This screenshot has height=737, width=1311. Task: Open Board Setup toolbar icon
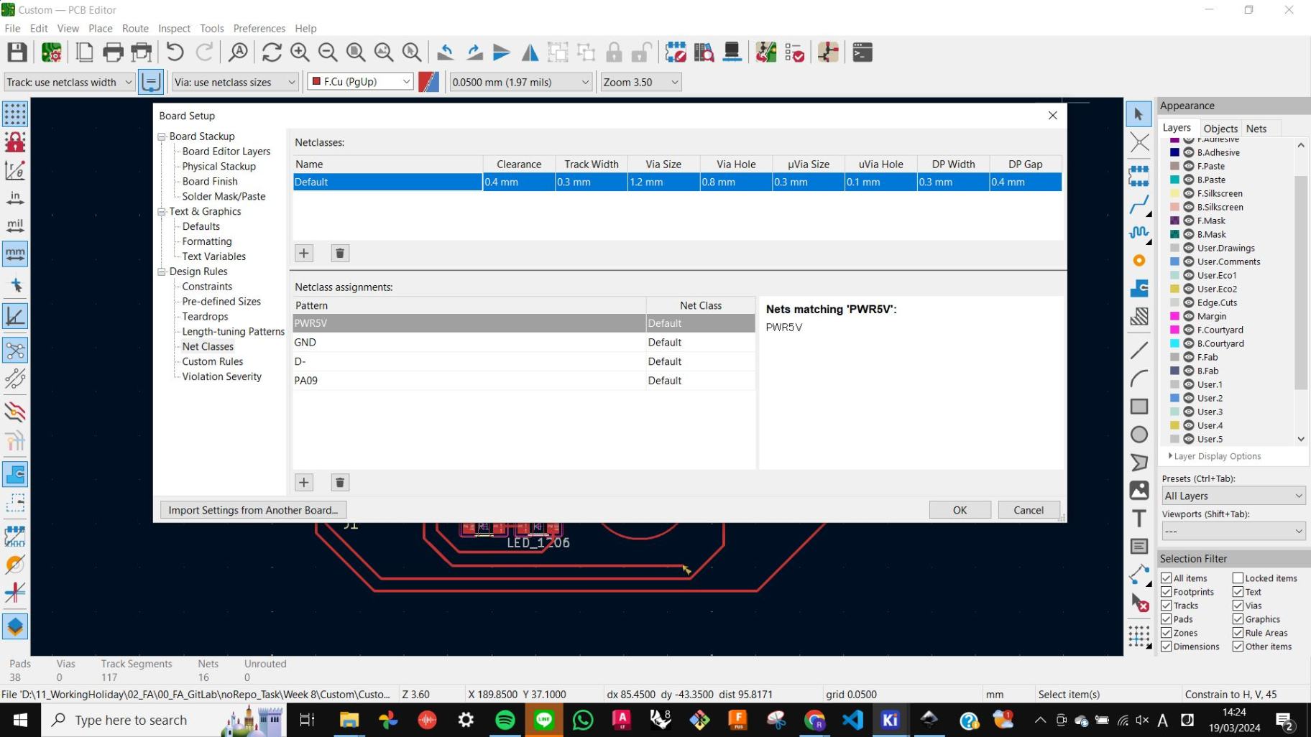click(51, 52)
